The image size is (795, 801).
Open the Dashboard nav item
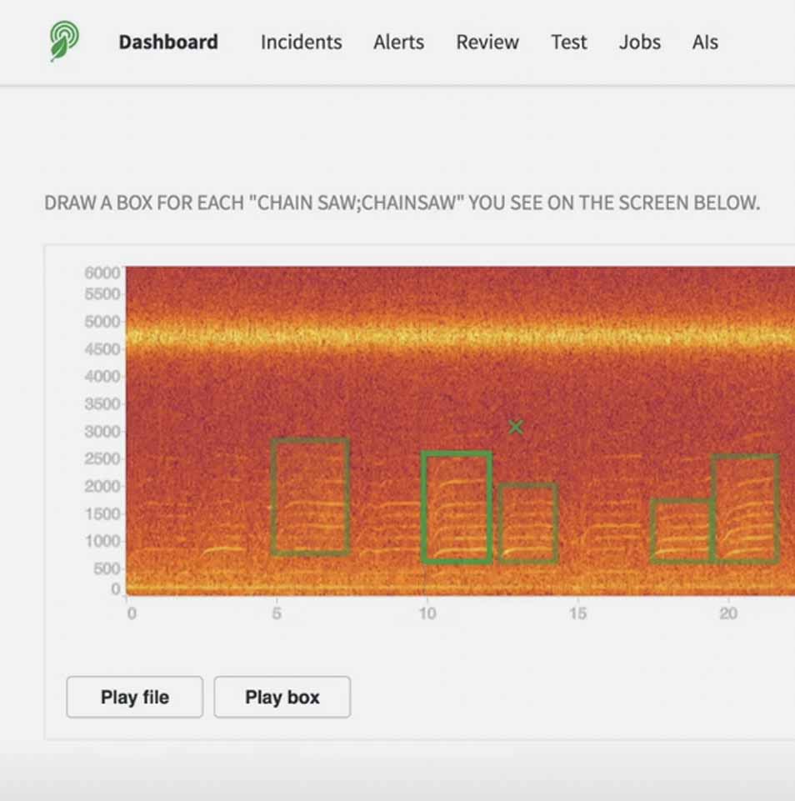[x=168, y=42]
